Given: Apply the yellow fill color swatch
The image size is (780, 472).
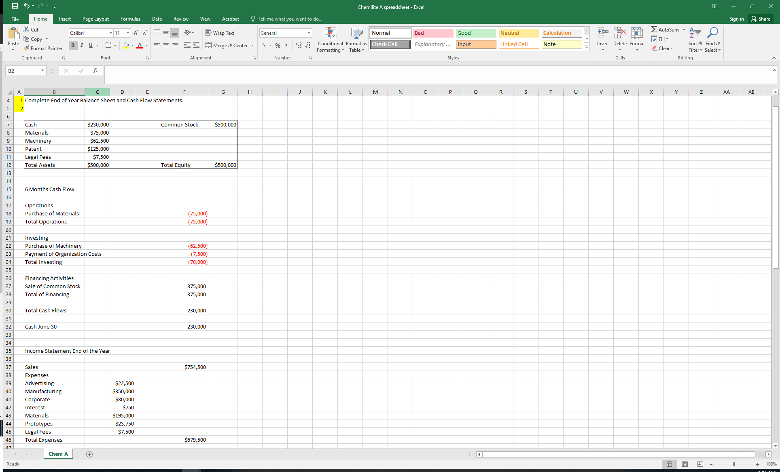Looking at the screenshot, I should click(126, 45).
